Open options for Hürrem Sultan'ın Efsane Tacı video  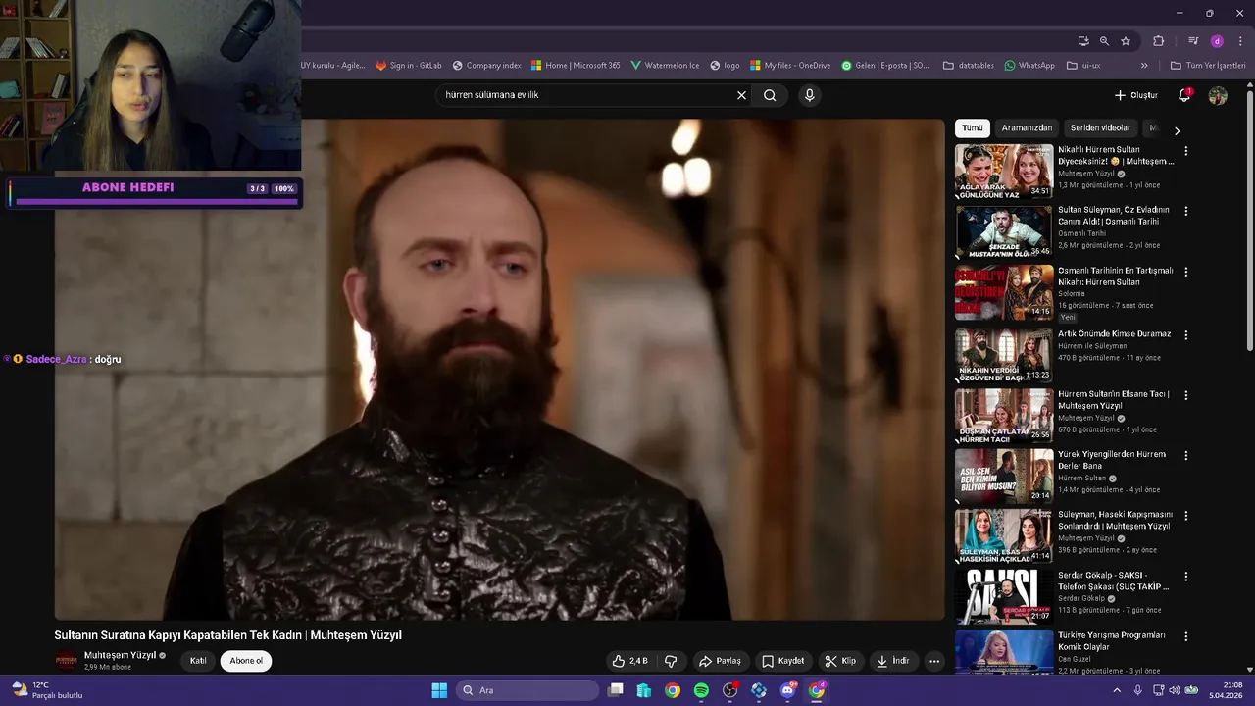tap(1185, 395)
